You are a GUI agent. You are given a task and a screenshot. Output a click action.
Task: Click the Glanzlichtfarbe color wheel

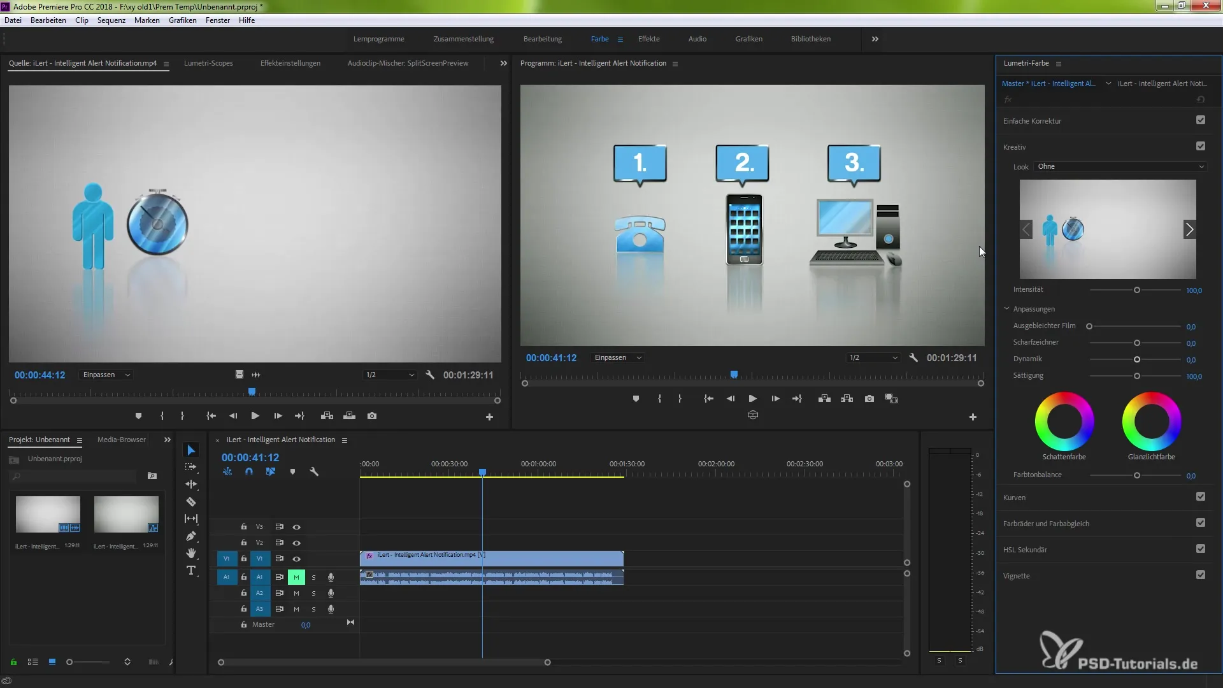click(1152, 422)
